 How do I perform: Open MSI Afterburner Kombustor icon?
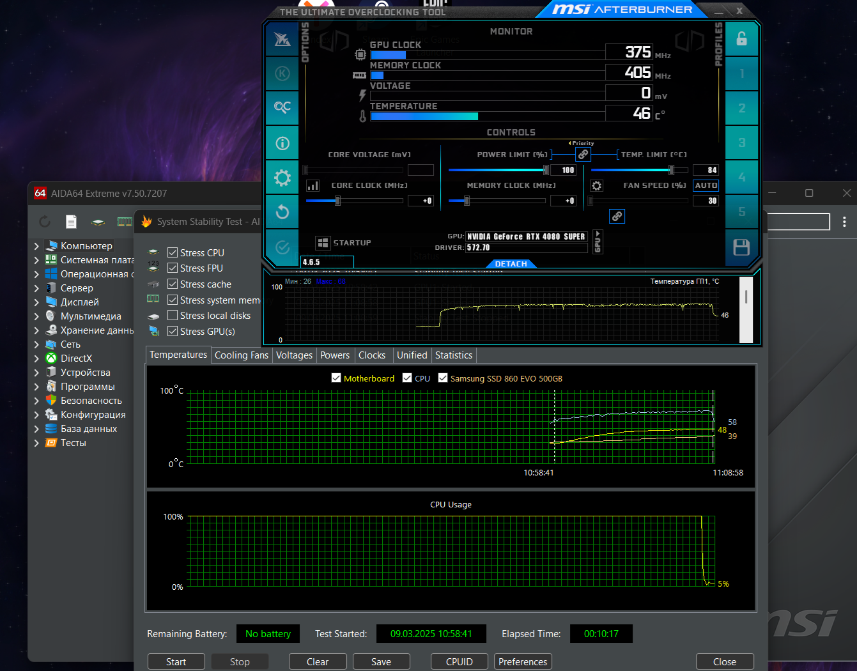click(x=282, y=73)
